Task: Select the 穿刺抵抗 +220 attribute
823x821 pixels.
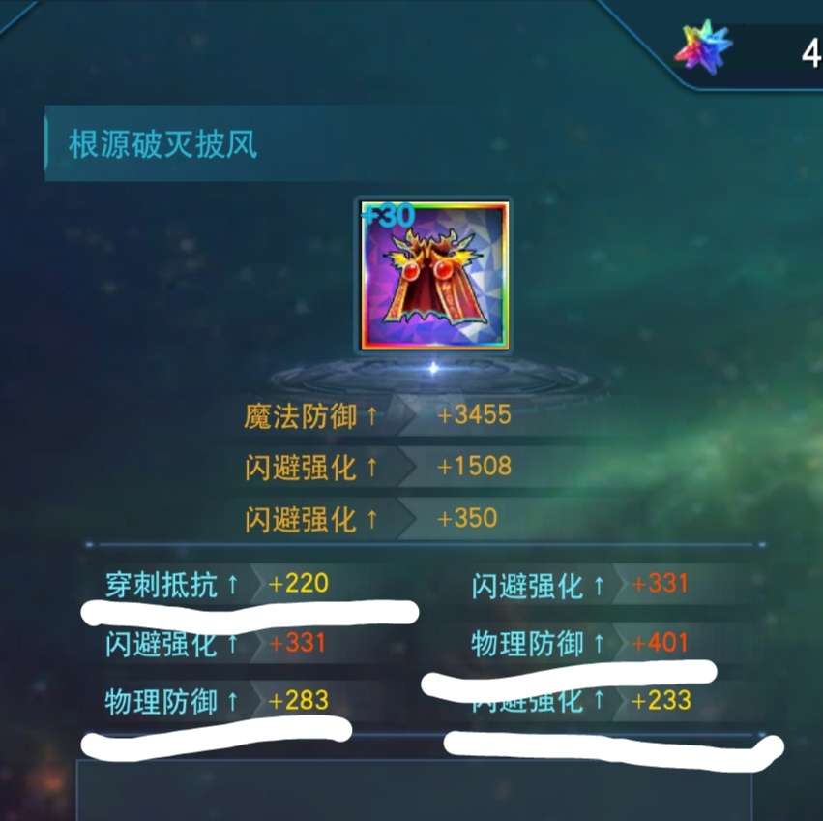Action: coord(217,584)
